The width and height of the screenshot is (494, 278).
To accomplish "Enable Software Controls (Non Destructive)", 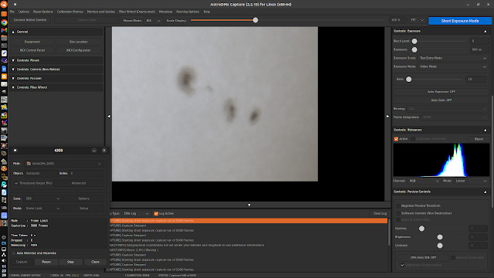I will (398, 213).
